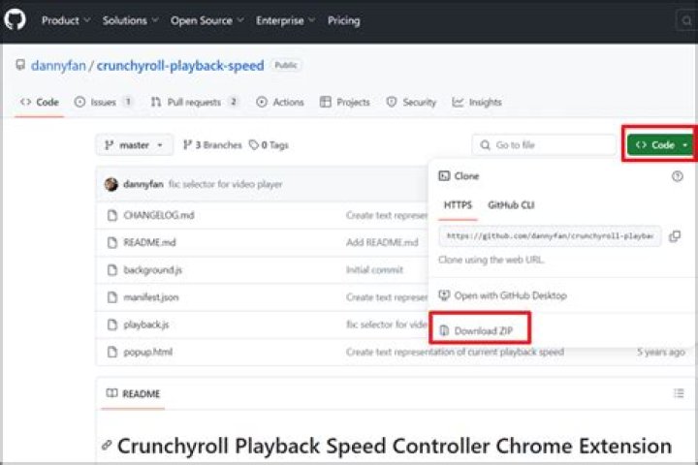Open the CHANGELOG.md file
The height and width of the screenshot is (465, 698).
point(158,215)
